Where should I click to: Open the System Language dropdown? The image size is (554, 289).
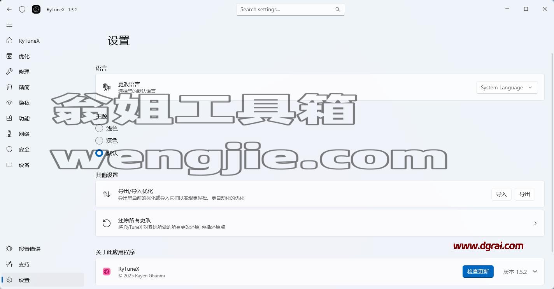pyautogui.click(x=507, y=87)
